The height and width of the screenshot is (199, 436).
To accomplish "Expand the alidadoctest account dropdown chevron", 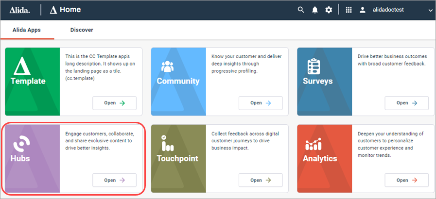I will (431, 11).
